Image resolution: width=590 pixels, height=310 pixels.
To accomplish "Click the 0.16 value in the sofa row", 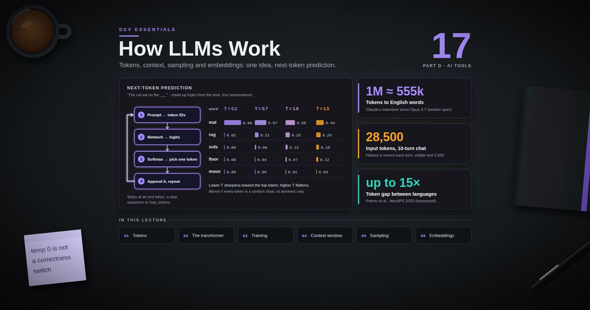I will (325, 148).
